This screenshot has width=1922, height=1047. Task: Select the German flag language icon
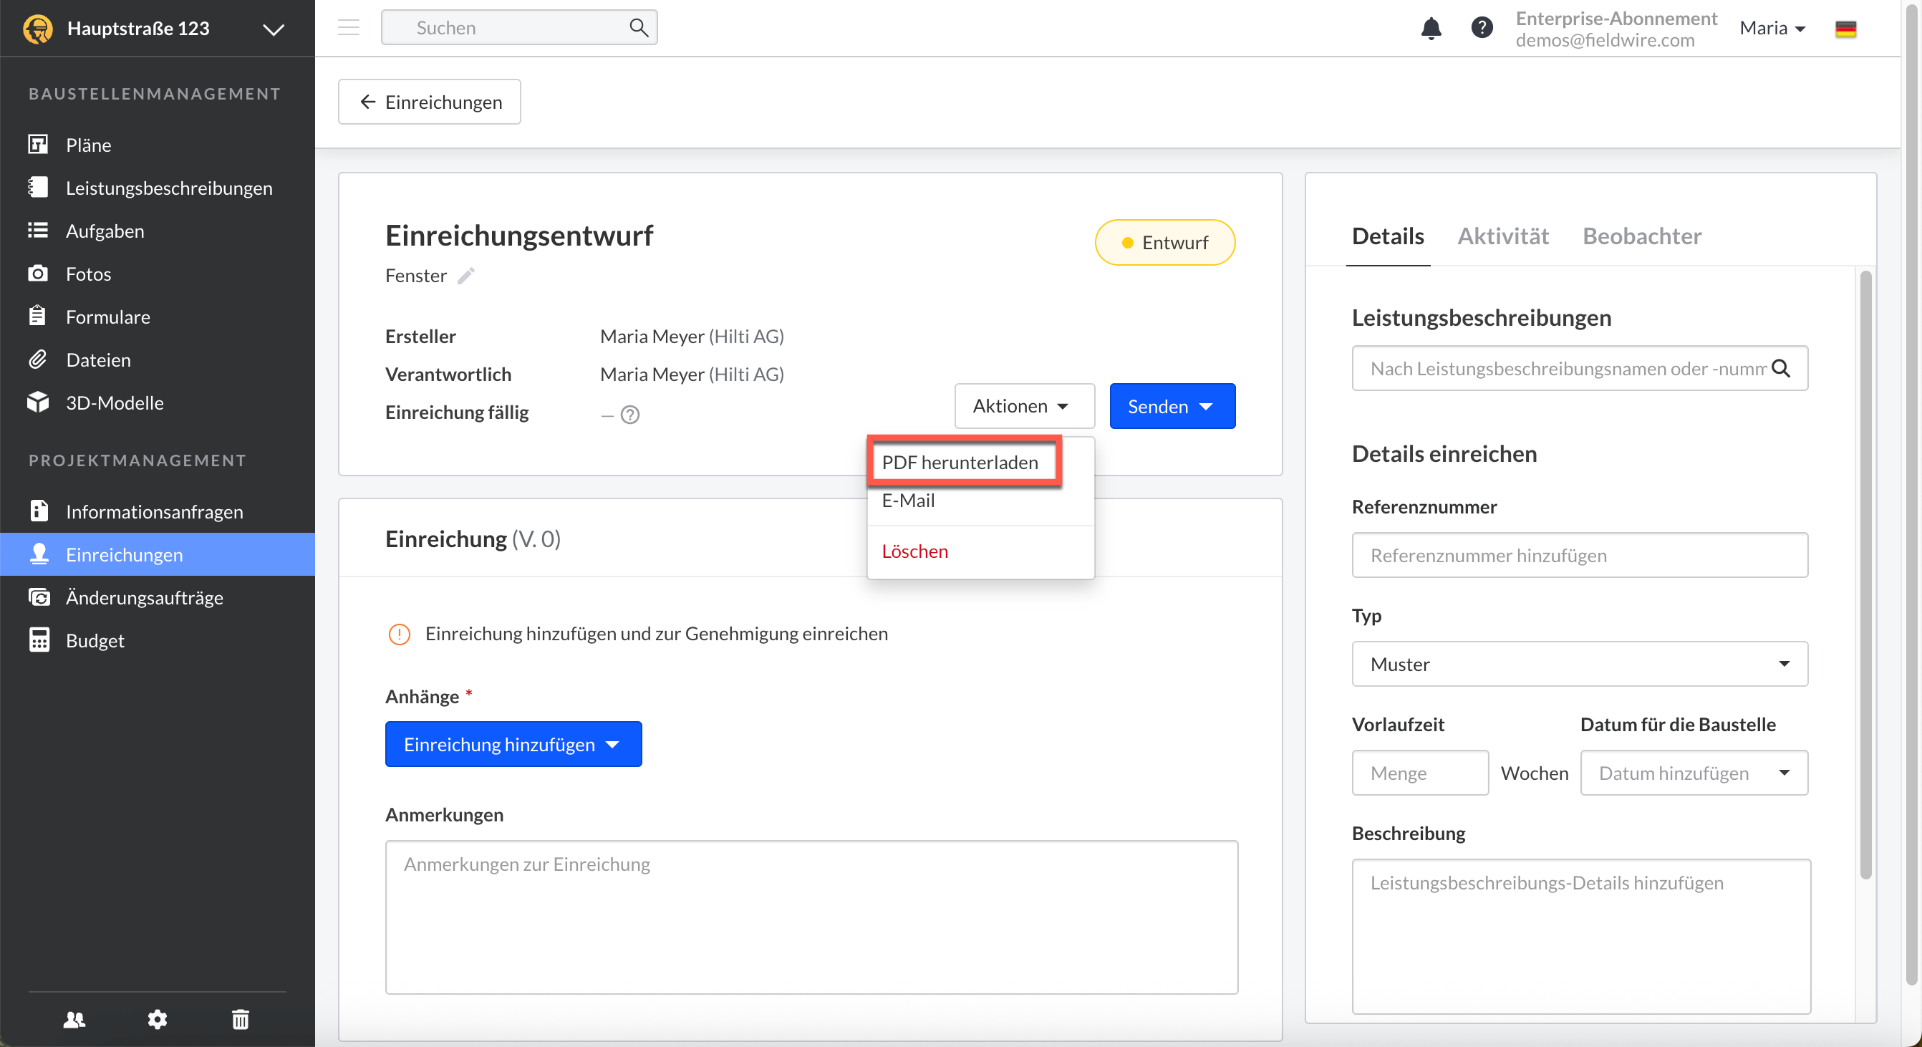[x=1845, y=29]
